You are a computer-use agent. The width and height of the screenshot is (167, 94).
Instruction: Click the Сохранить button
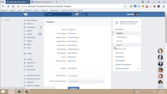coord(74,88)
